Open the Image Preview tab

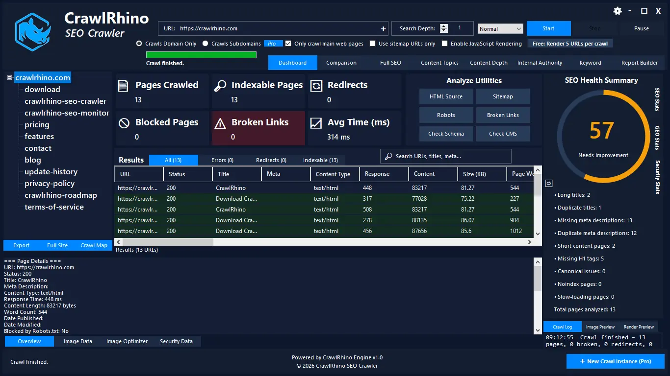[600, 327]
